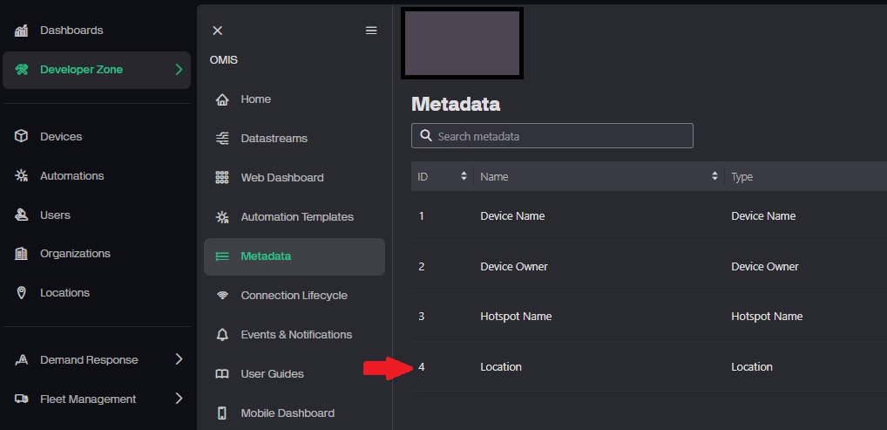Expand the Developer Zone chevron
The width and height of the screenshot is (887, 430).
(x=179, y=70)
